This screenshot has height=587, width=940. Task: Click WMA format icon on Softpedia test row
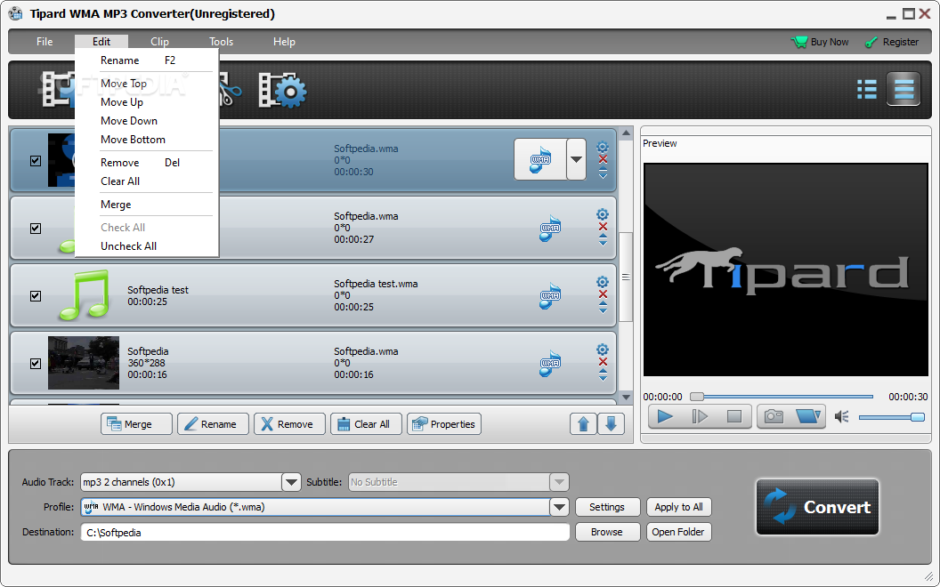[550, 296]
